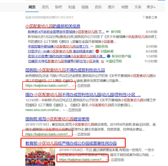The height and width of the screenshot is (166, 168).
Task: Select the 知道 tab
Action: (72, 7)
